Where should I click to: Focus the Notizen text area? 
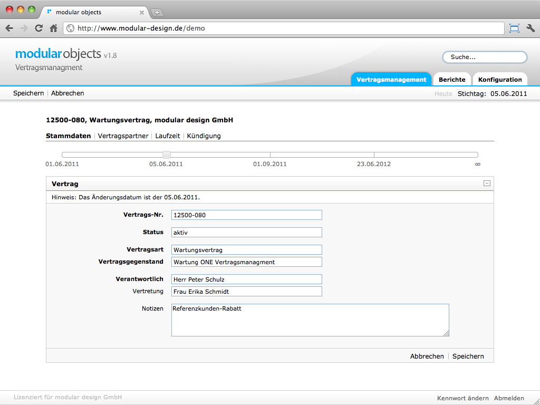[x=310, y=320]
